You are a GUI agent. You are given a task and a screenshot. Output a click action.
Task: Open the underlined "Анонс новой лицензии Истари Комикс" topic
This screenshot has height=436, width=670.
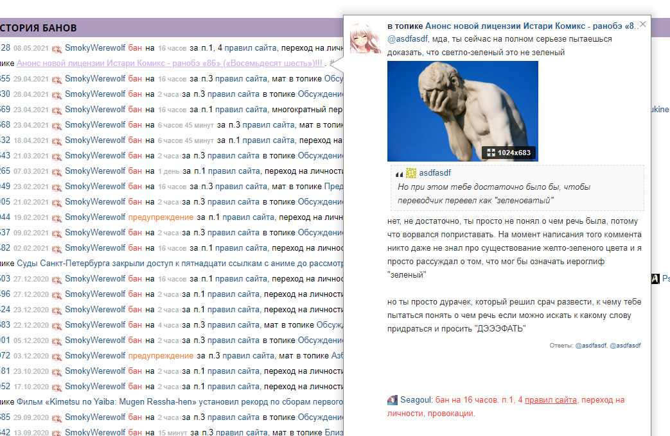170,63
